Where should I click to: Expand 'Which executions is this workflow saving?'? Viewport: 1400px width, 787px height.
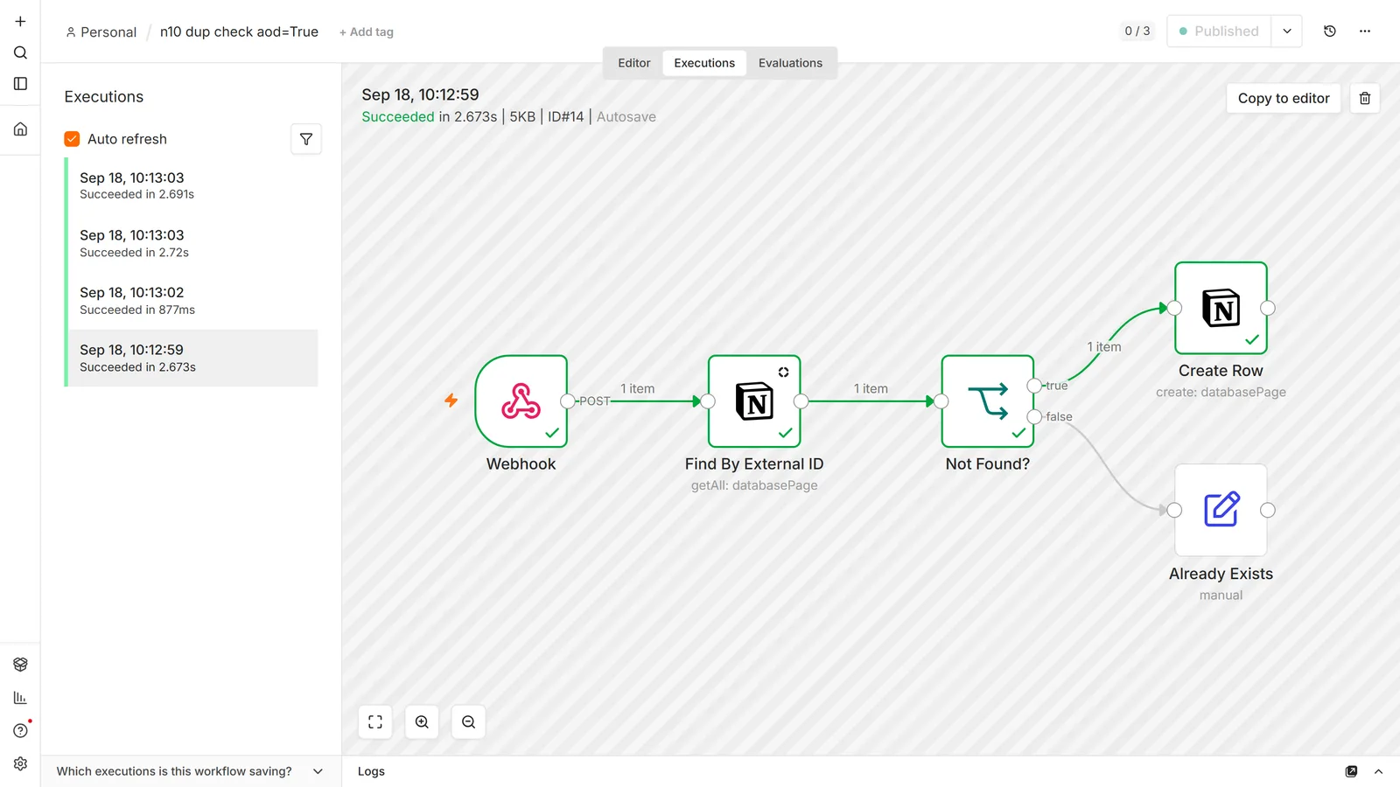point(191,771)
